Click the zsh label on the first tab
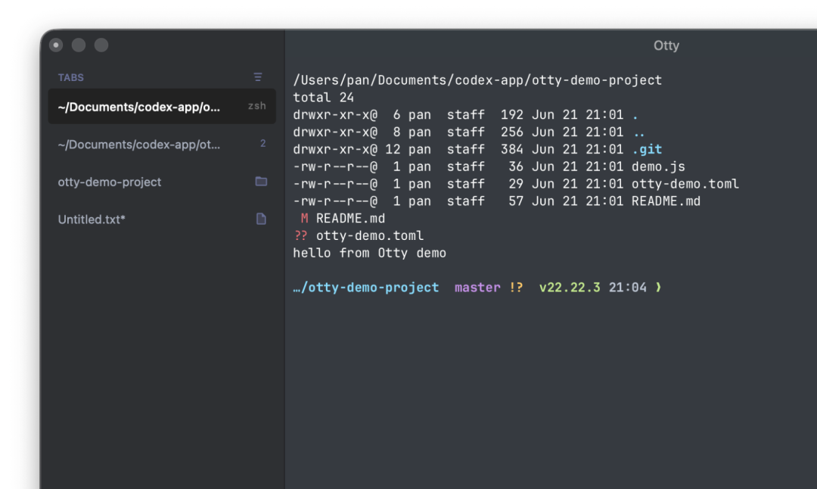This screenshot has width=817, height=489. tap(257, 106)
